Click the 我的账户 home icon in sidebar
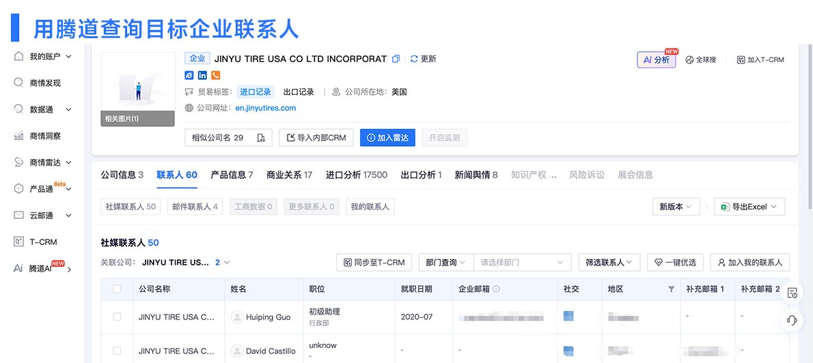Screen dimensions: 813x363 pos(18,56)
